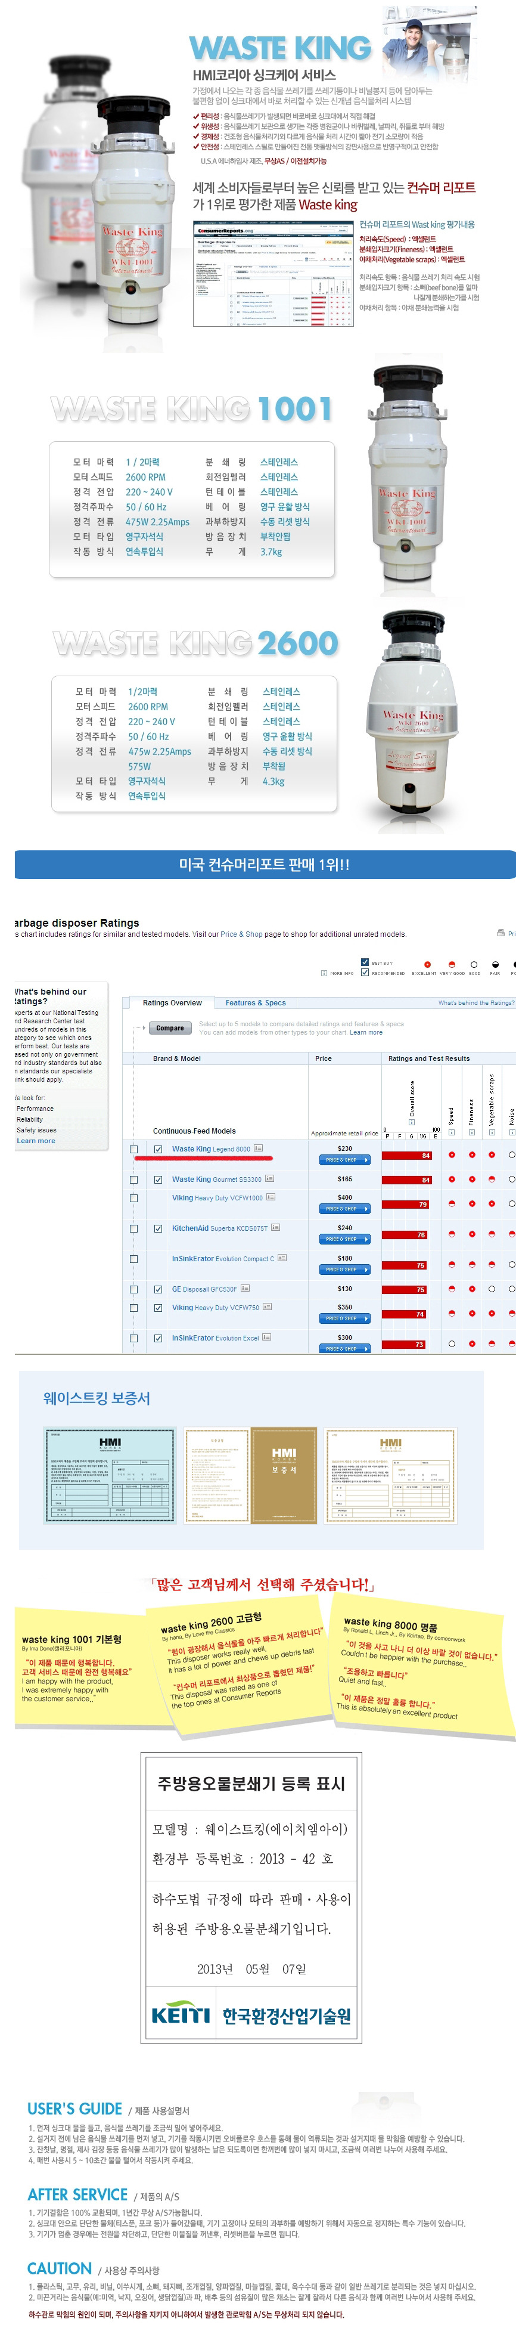516x2325 pixels.
Task: Open info icon beside Viking Heavy Duty VCFW1000
Action: 271,1197
